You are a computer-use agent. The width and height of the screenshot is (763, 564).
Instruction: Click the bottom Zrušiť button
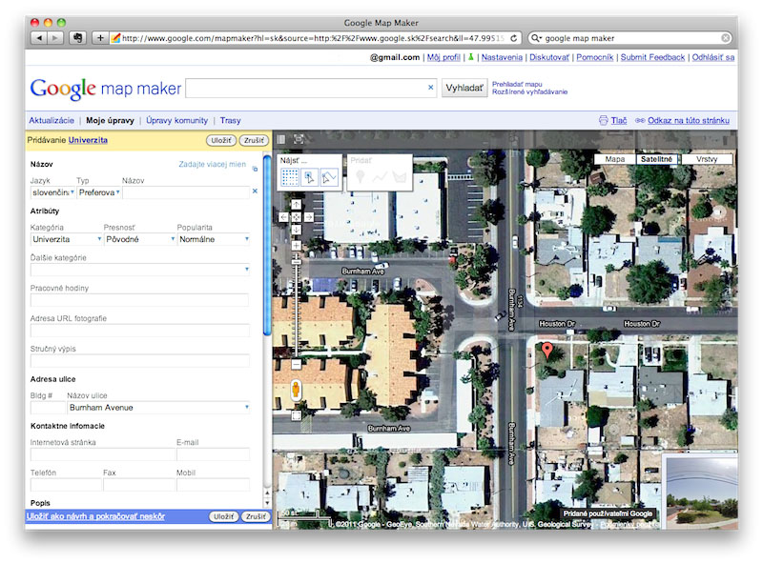(256, 516)
